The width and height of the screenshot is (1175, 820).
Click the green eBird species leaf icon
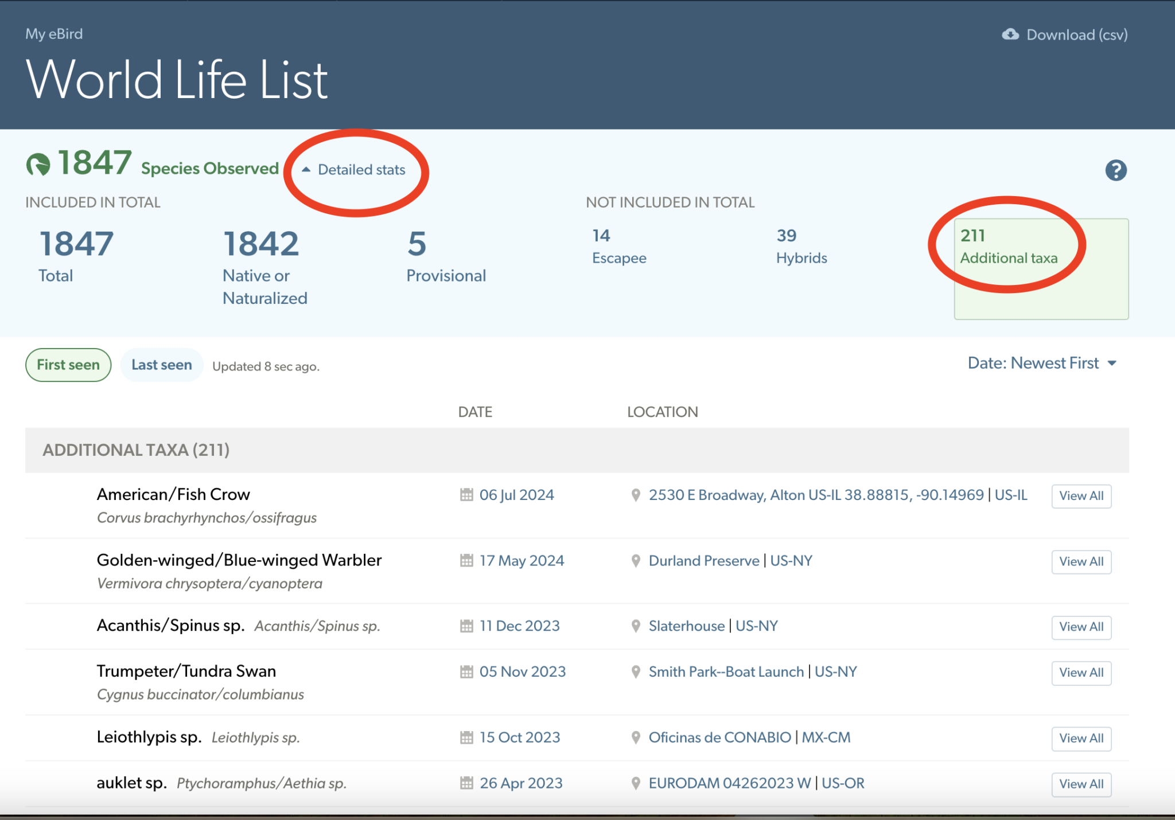tap(38, 165)
